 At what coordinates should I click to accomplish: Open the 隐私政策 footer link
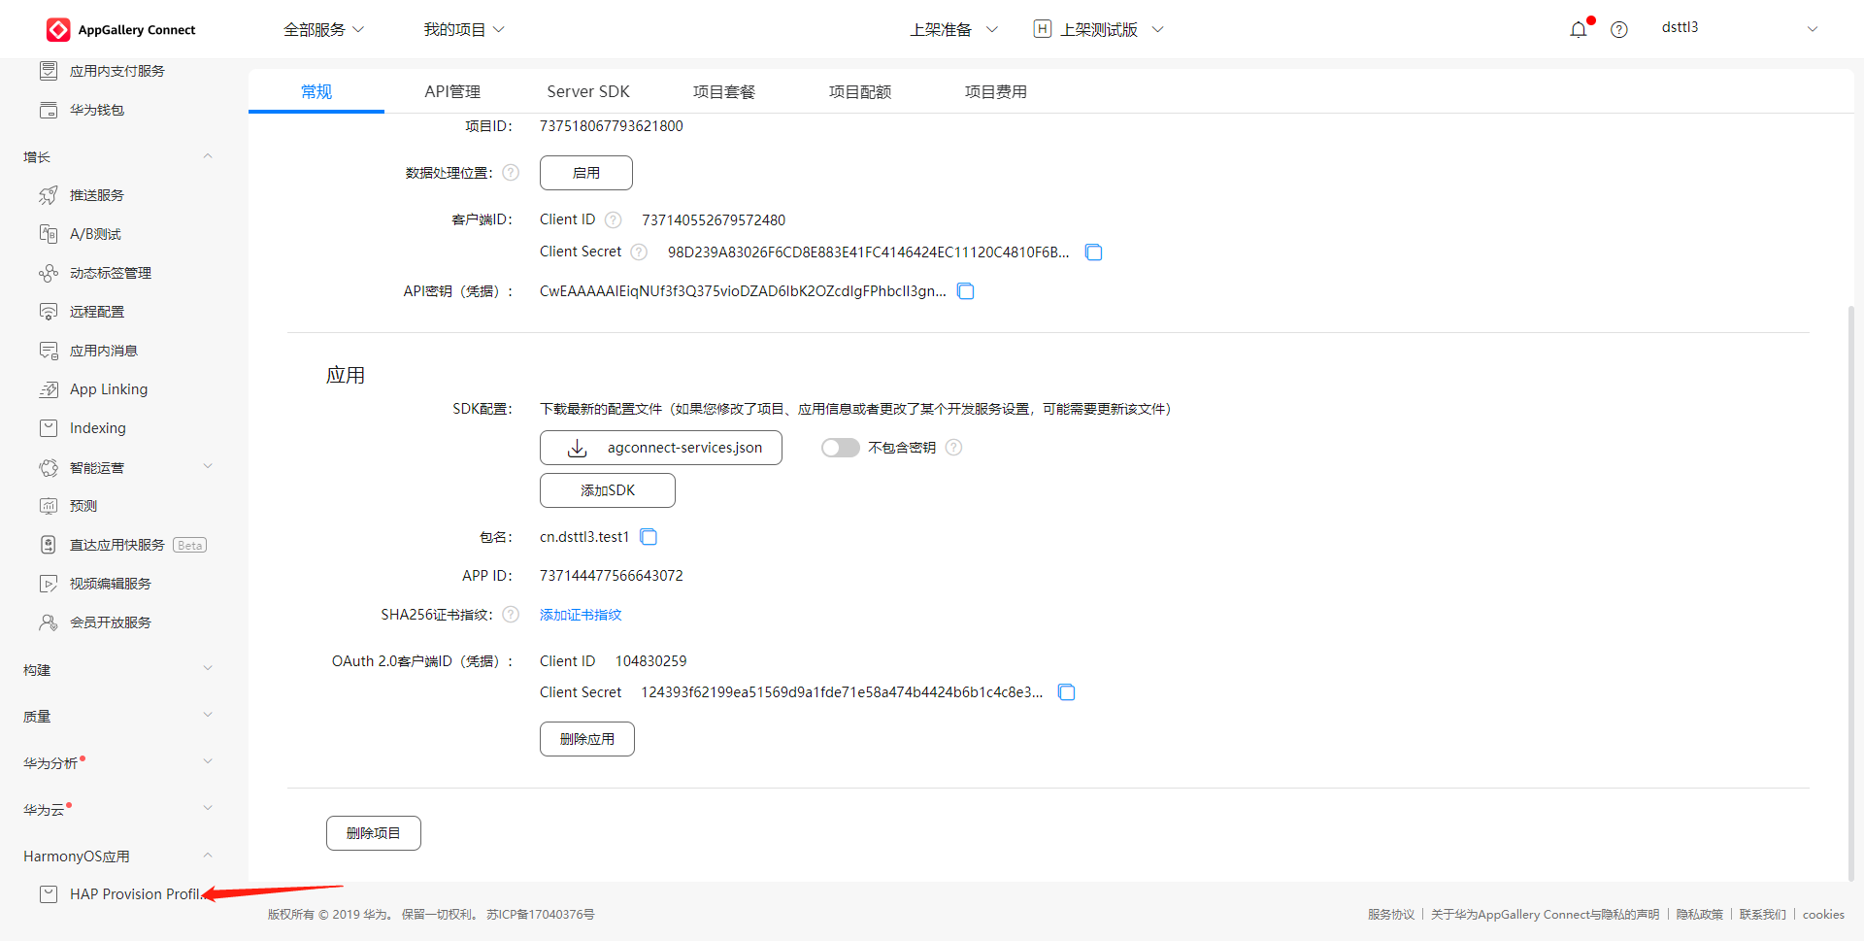pyautogui.click(x=1700, y=915)
